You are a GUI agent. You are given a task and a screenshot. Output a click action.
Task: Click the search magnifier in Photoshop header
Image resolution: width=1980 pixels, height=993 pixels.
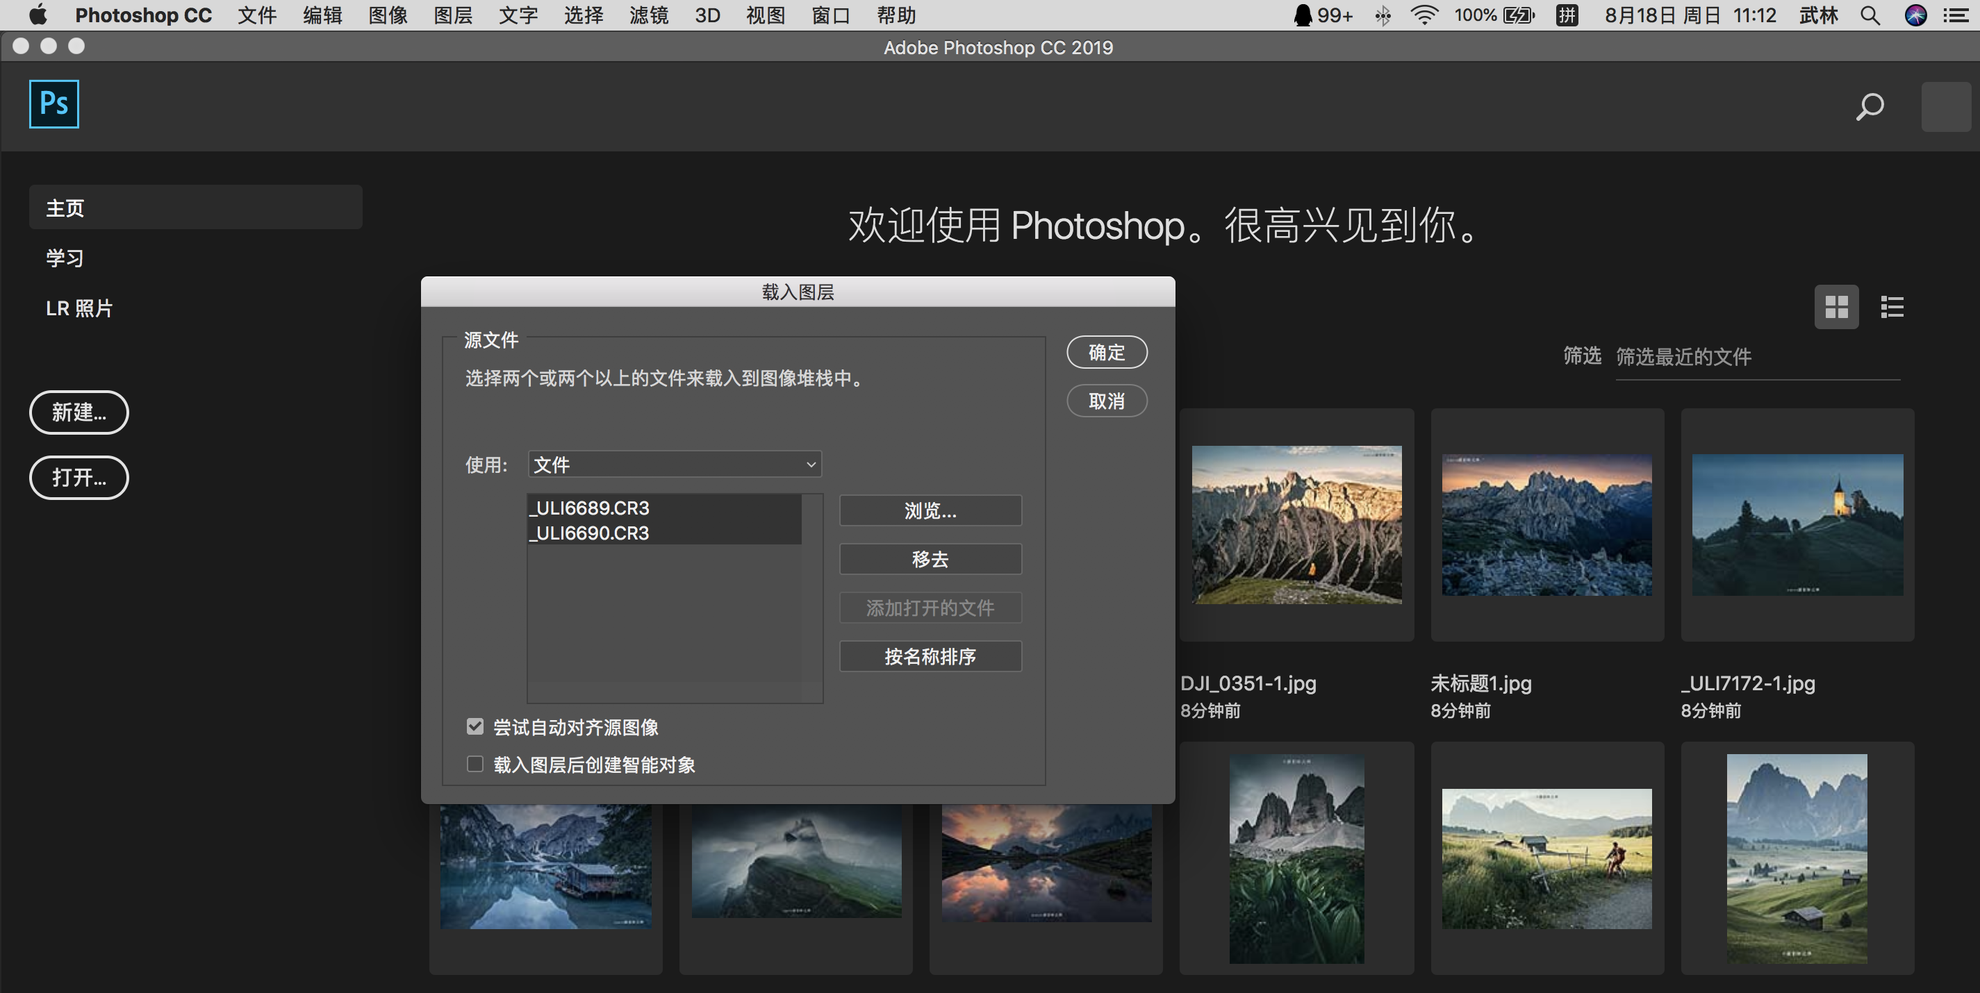[x=1870, y=107]
